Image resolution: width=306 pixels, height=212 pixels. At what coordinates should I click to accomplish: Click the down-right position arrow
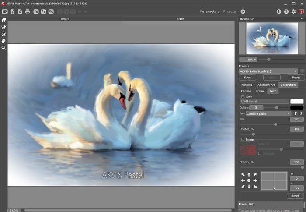tap(255, 187)
